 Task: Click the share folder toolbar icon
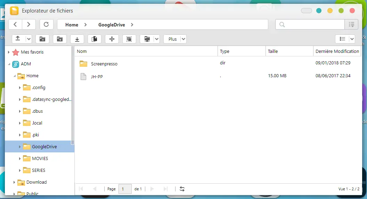[x=60, y=39]
